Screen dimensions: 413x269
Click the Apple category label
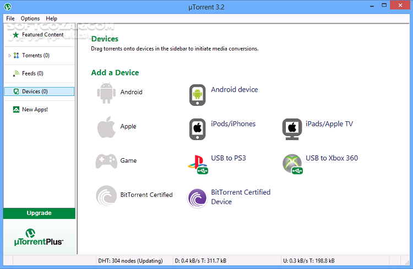[x=128, y=126]
